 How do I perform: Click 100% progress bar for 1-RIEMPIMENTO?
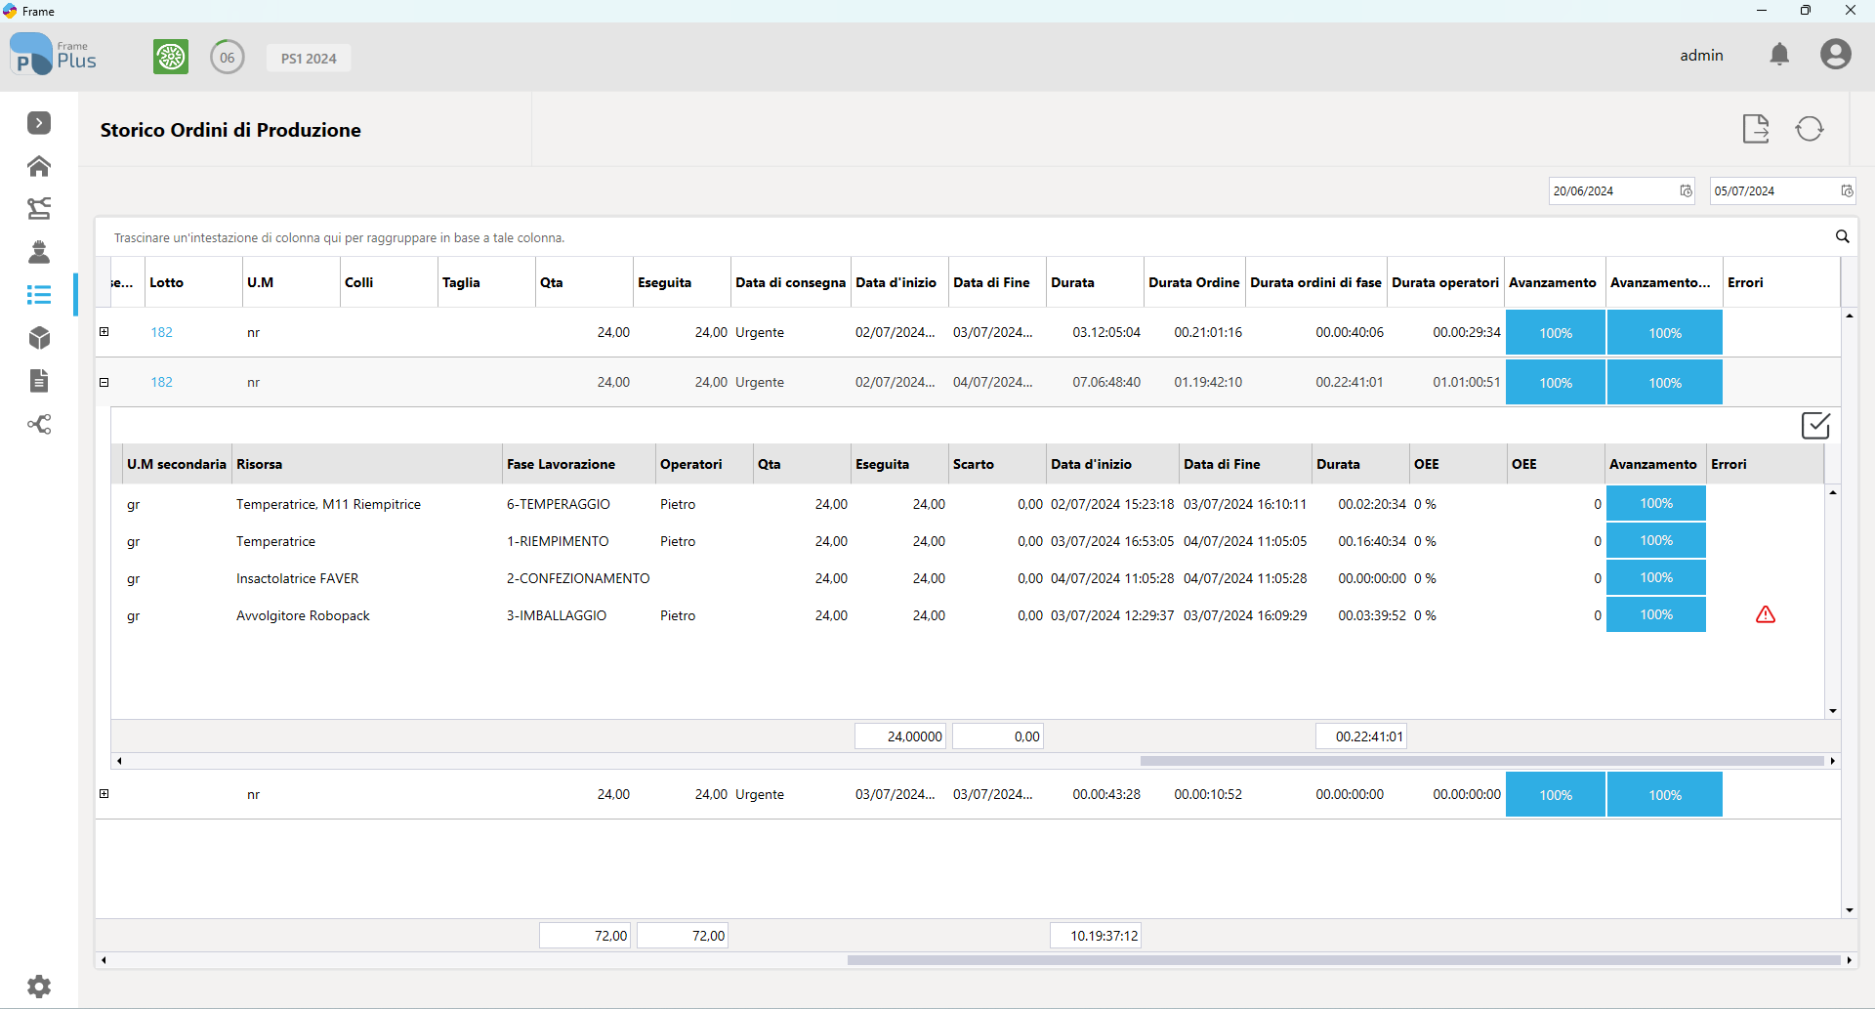pos(1656,541)
